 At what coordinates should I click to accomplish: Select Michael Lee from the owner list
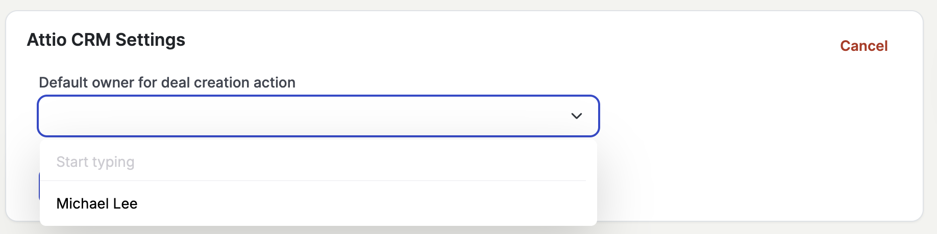(x=97, y=203)
